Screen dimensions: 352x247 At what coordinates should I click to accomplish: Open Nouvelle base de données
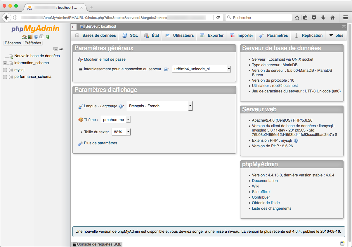[x=37, y=56]
